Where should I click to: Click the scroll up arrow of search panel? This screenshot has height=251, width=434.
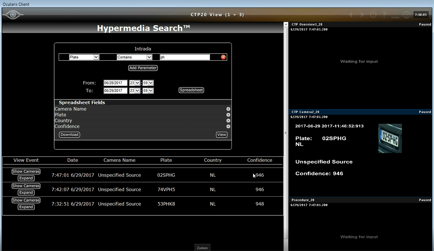tap(286, 25)
